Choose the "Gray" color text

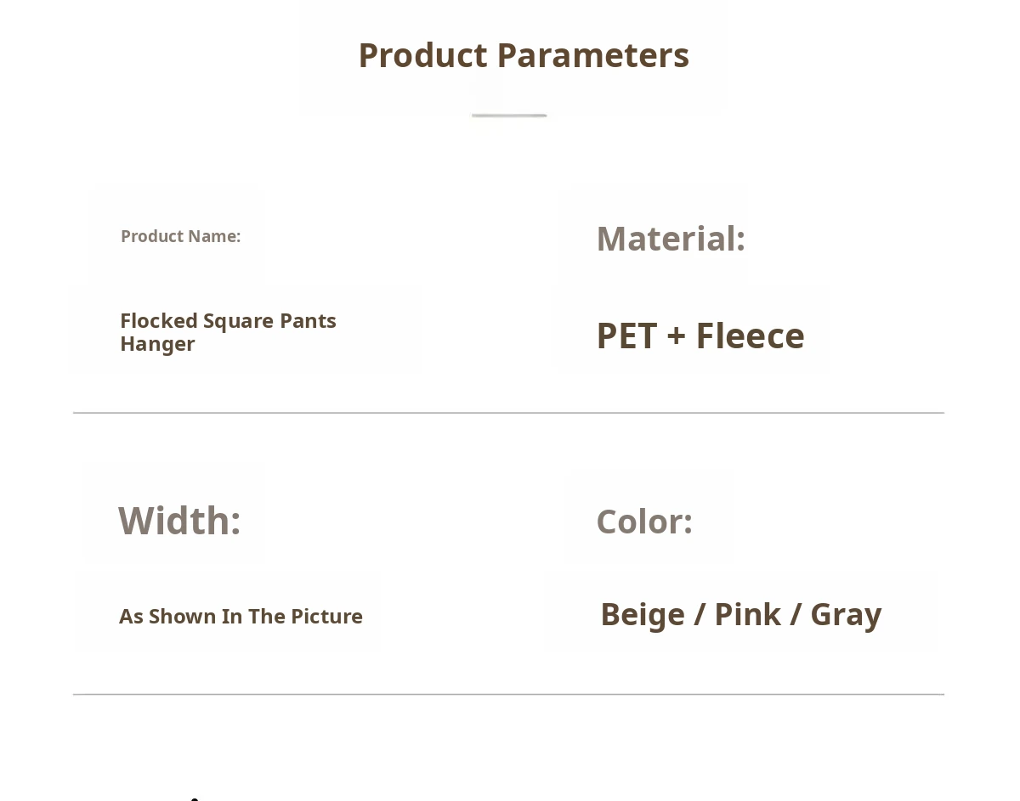(x=846, y=614)
